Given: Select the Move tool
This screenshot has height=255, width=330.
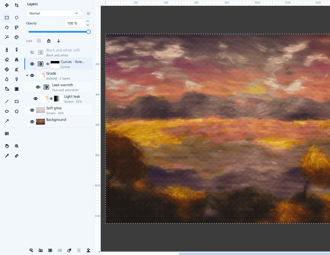Looking at the screenshot, I should point(7,5).
